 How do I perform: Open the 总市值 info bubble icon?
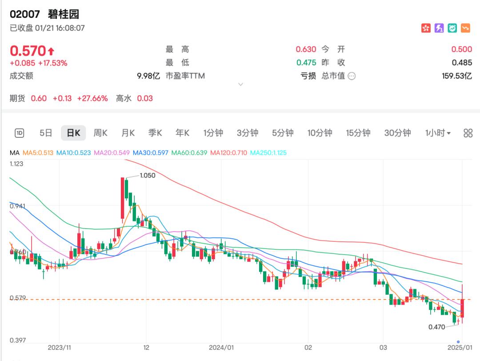(x=352, y=76)
